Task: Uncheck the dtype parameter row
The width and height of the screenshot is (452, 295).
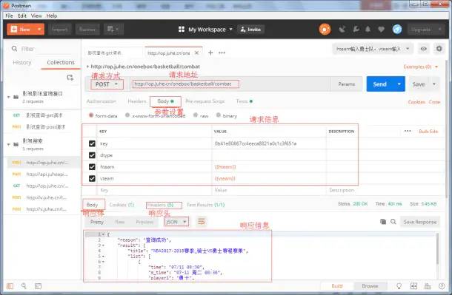Action: tap(92, 155)
